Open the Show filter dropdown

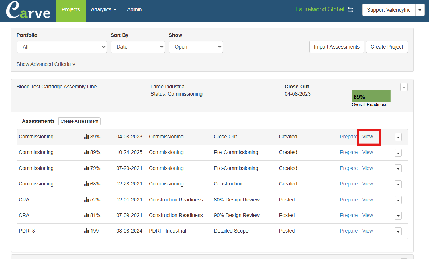pyautogui.click(x=196, y=47)
